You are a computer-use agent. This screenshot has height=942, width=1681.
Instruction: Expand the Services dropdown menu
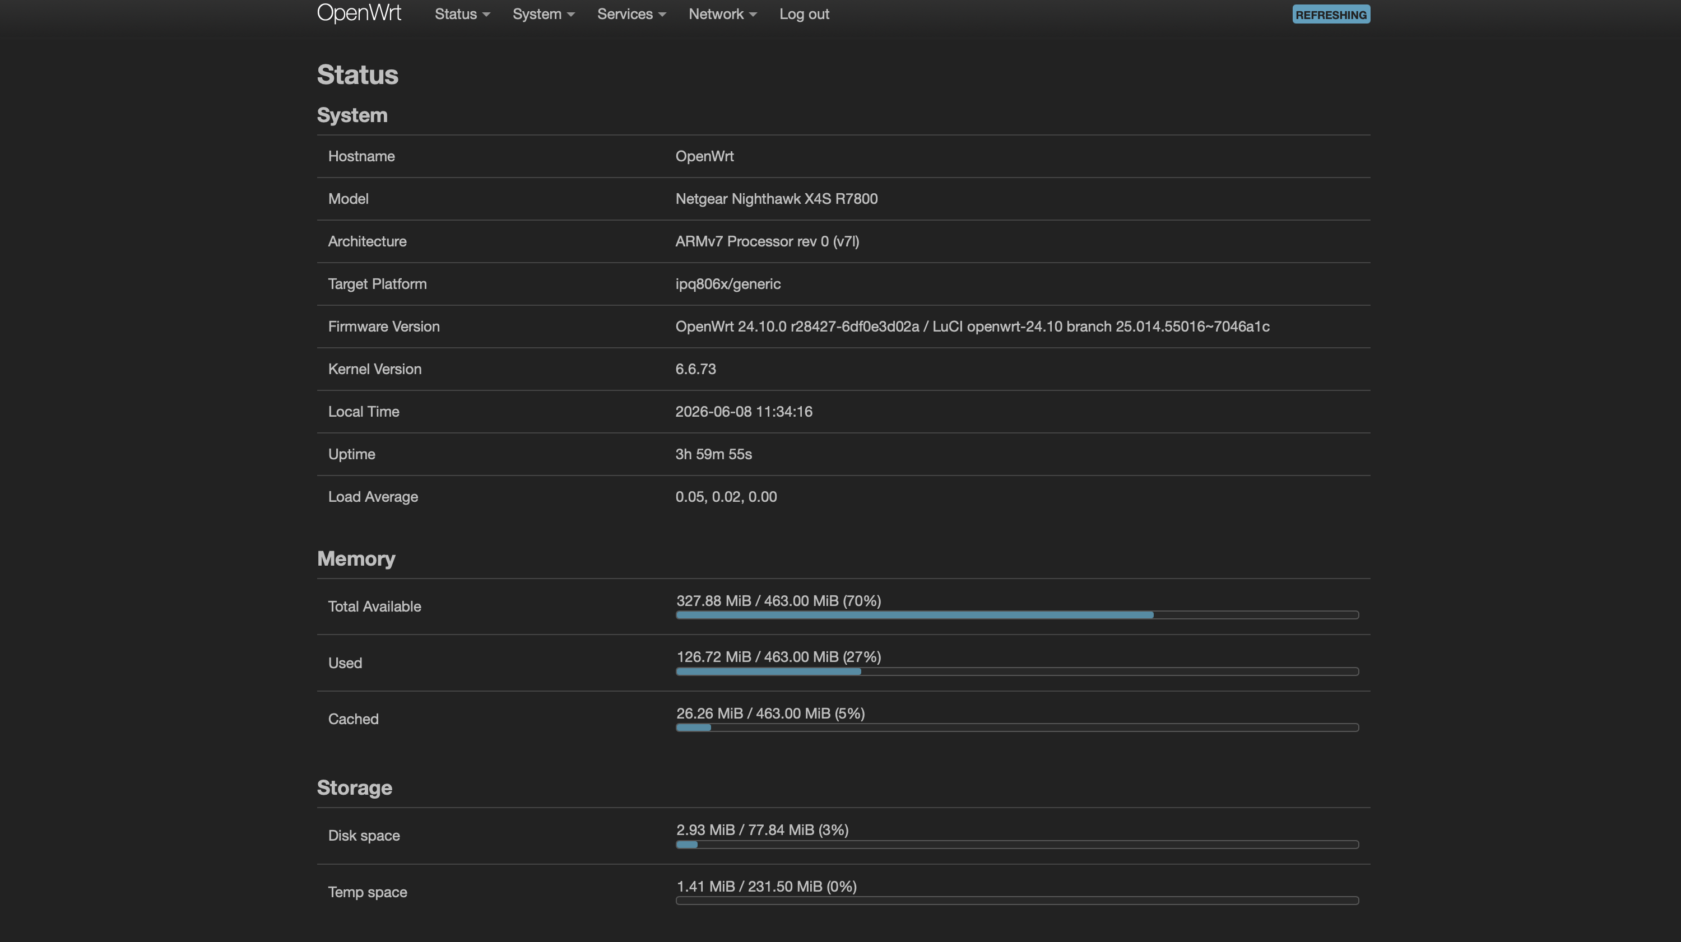(x=631, y=13)
